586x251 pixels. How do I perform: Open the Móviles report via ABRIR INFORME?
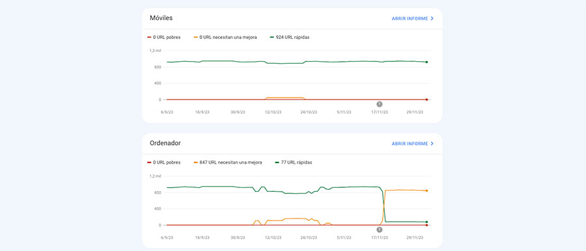413,18
